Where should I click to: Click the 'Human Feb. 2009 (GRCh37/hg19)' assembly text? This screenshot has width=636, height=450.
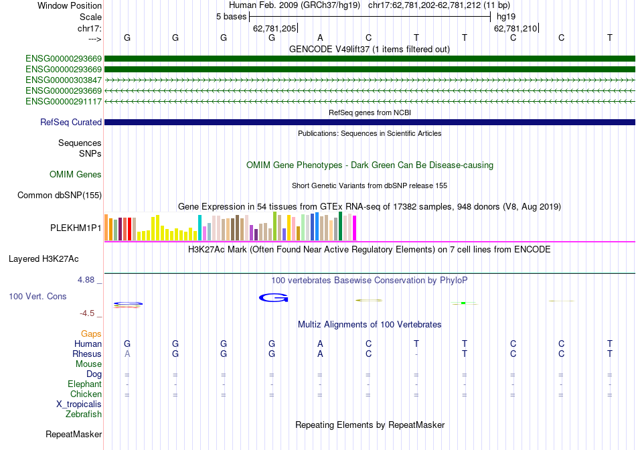[x=295, y=5]
